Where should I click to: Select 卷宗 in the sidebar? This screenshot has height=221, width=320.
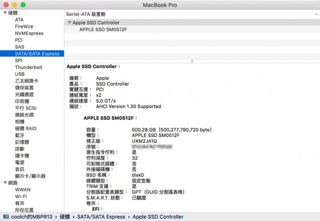tap(20, 203)
